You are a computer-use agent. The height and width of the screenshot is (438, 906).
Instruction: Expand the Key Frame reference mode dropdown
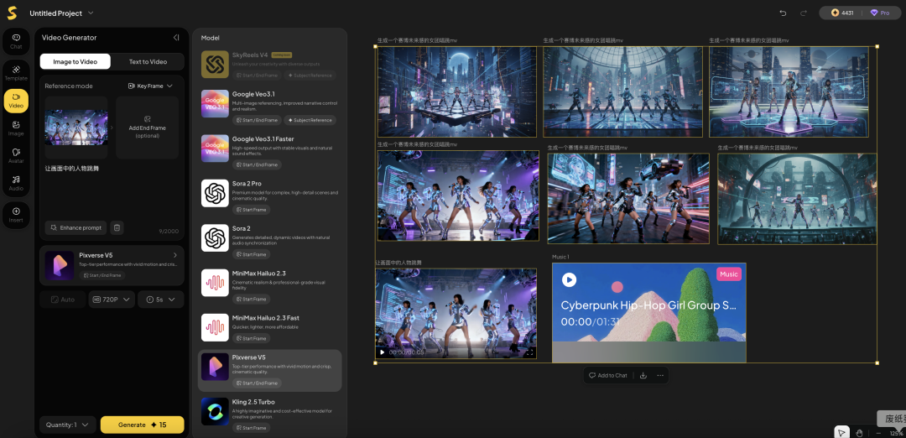click(150, 86)
